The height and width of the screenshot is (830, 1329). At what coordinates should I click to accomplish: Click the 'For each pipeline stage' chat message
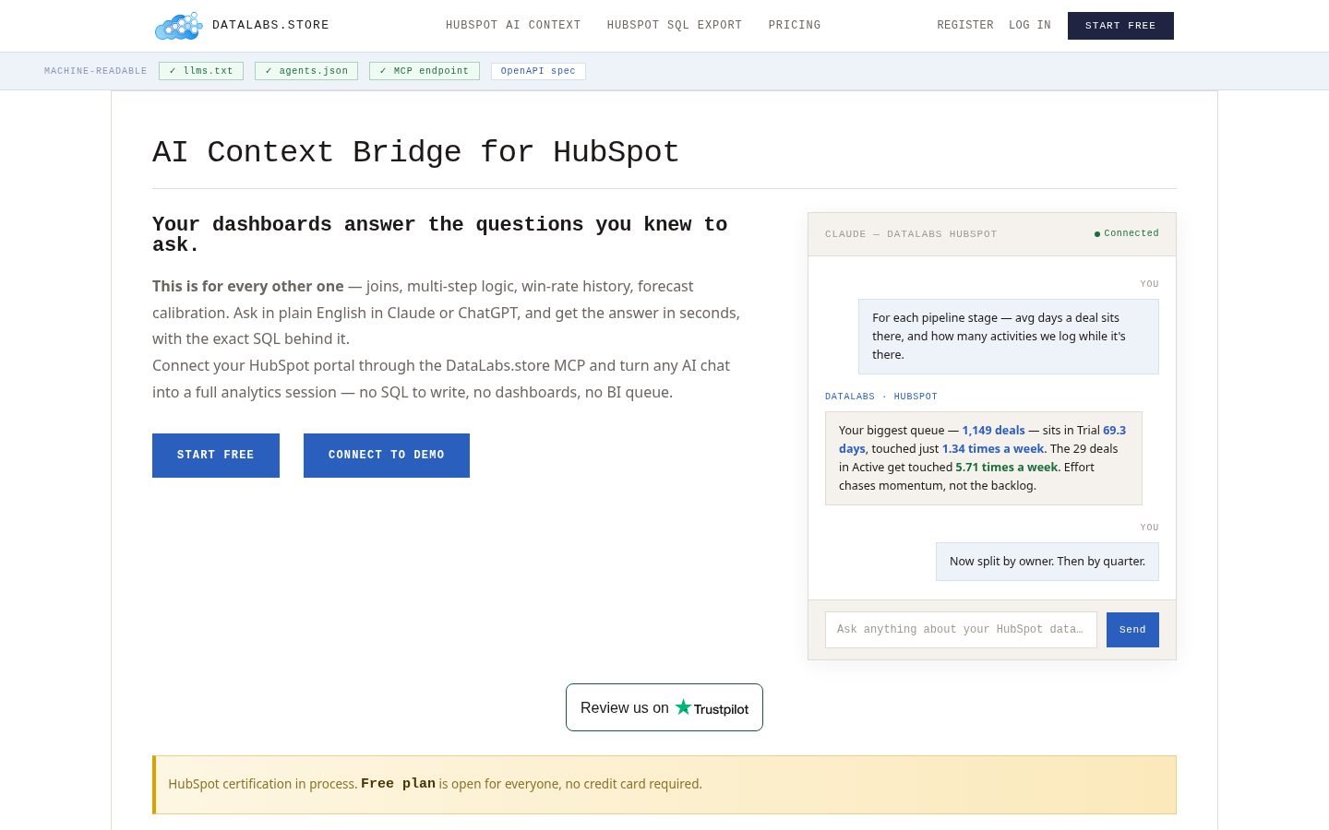1009,337
